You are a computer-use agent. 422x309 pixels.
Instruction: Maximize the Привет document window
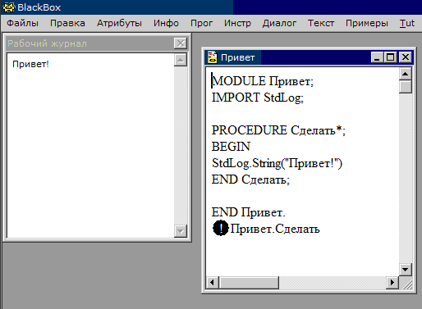391,57
